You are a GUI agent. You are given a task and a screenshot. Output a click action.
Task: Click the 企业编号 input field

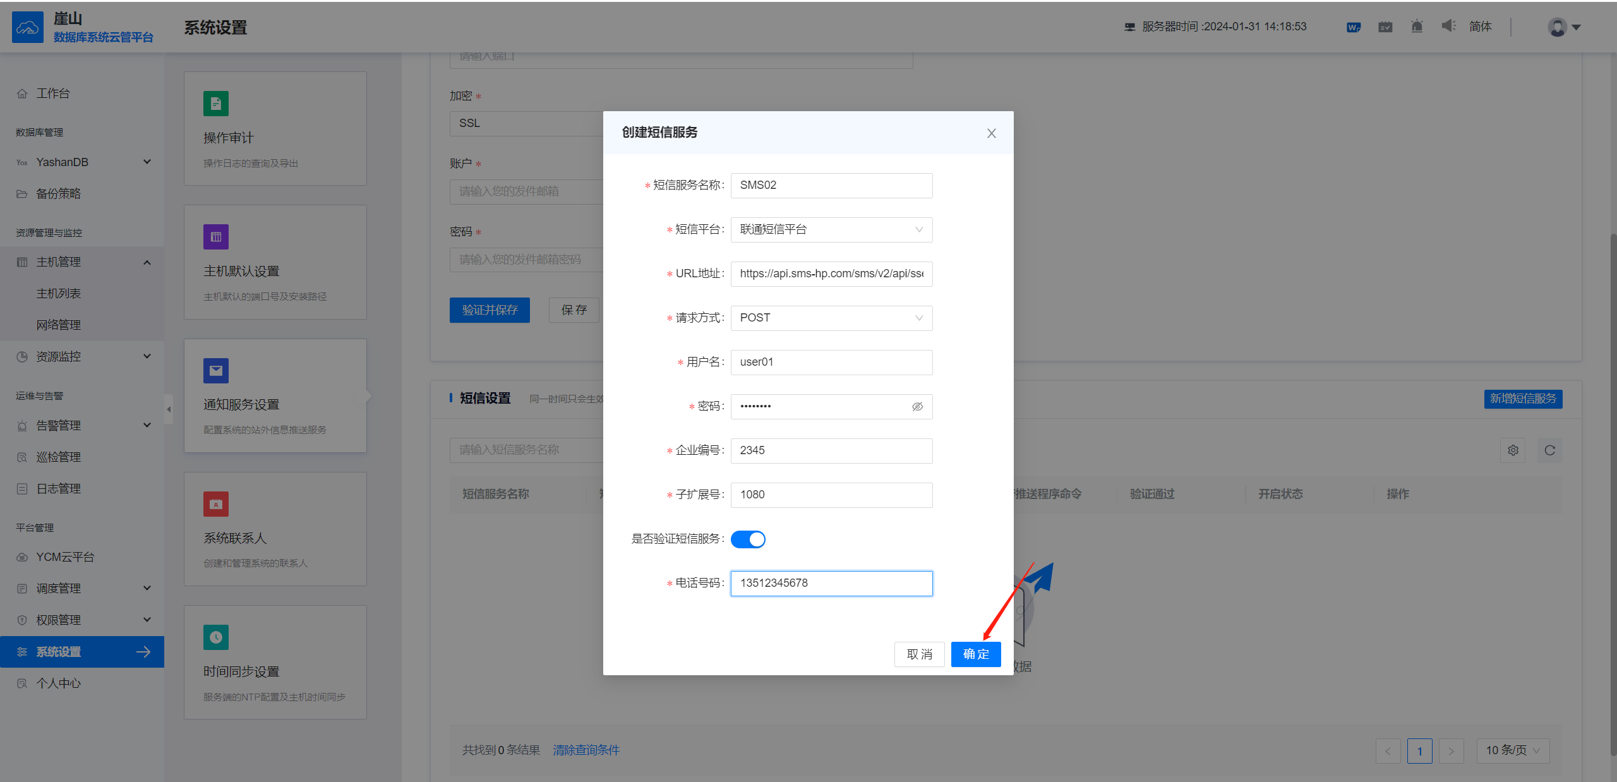pyautogui.click(x=831, y=451)
